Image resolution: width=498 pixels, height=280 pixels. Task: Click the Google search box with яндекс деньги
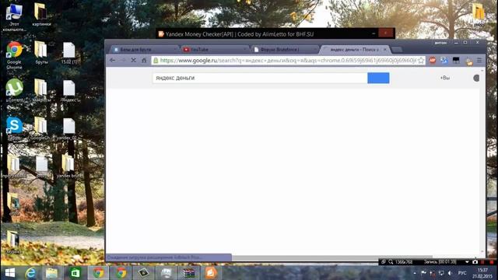pyautogui.click(x=260, y=78)
